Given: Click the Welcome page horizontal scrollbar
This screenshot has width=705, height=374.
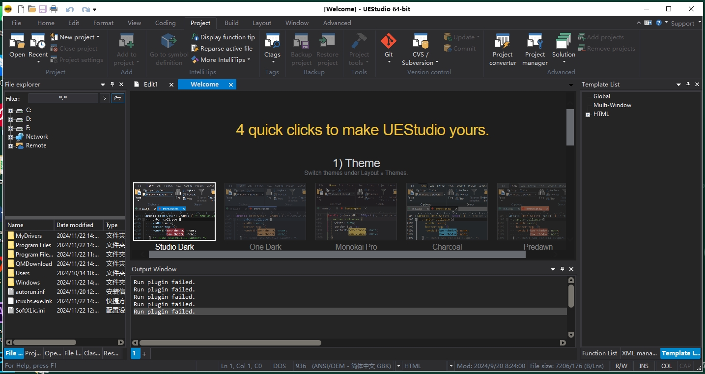Looking at the screenshot, I should tap(337, 254).
